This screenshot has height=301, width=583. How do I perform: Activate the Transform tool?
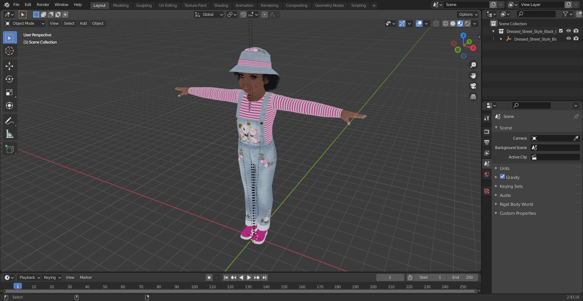9,105
